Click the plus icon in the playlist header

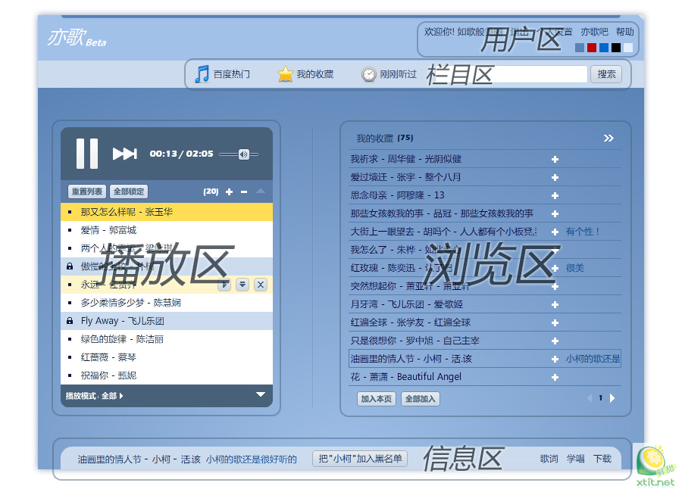pyautogui.click(x=229, y=192)
